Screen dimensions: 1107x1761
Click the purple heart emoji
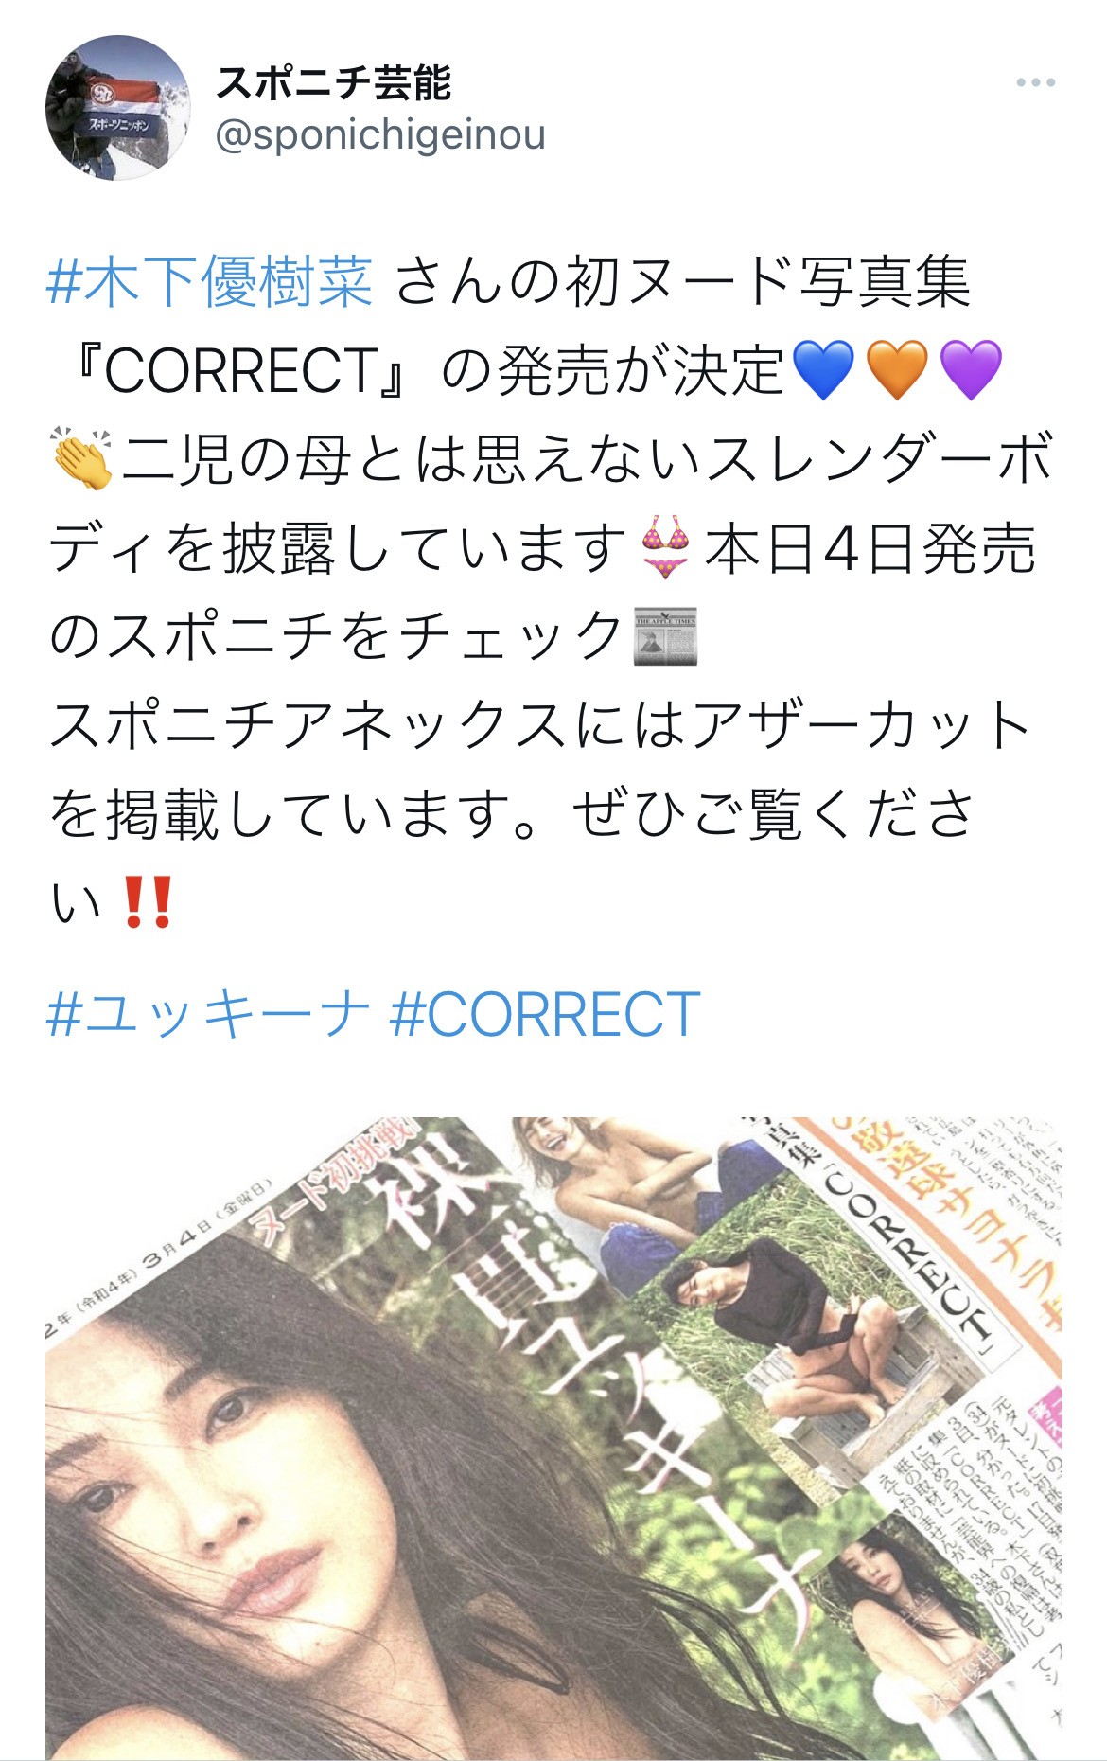pos(971,370)
